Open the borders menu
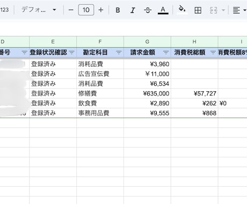This screenshot has width=247, height=204. coord(198,10)
